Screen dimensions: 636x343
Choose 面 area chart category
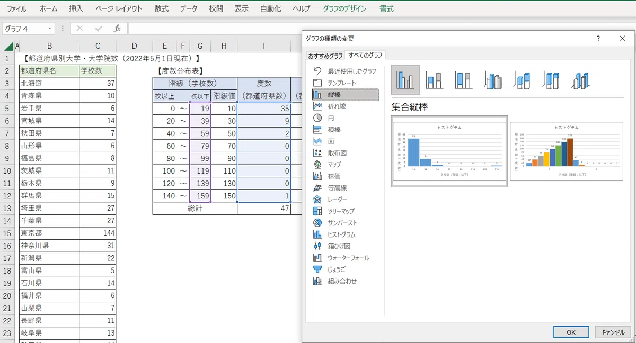point(345,141)
